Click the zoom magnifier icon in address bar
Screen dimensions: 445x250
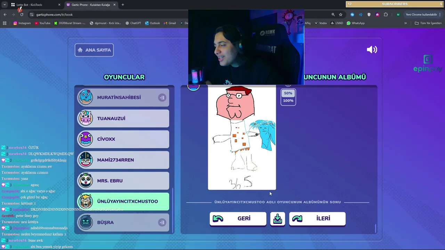(x=333, y=15)
